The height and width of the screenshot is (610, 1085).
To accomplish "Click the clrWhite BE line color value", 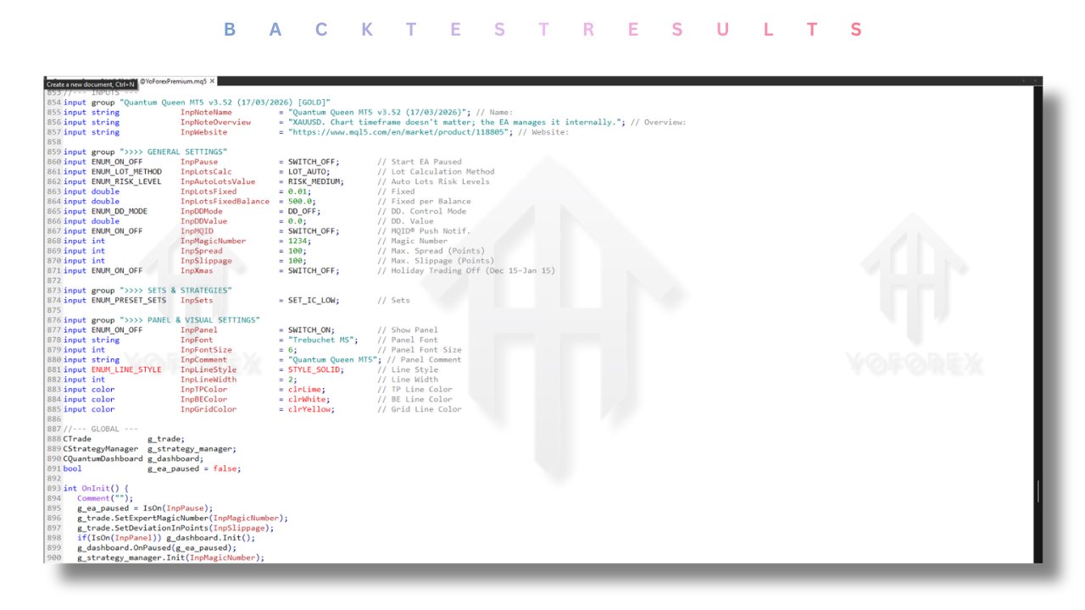I will pos(307,399).
